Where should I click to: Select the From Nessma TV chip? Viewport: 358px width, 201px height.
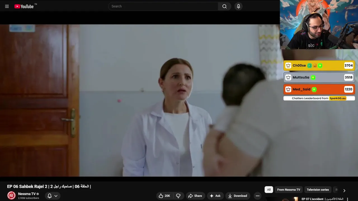[289, 190]
